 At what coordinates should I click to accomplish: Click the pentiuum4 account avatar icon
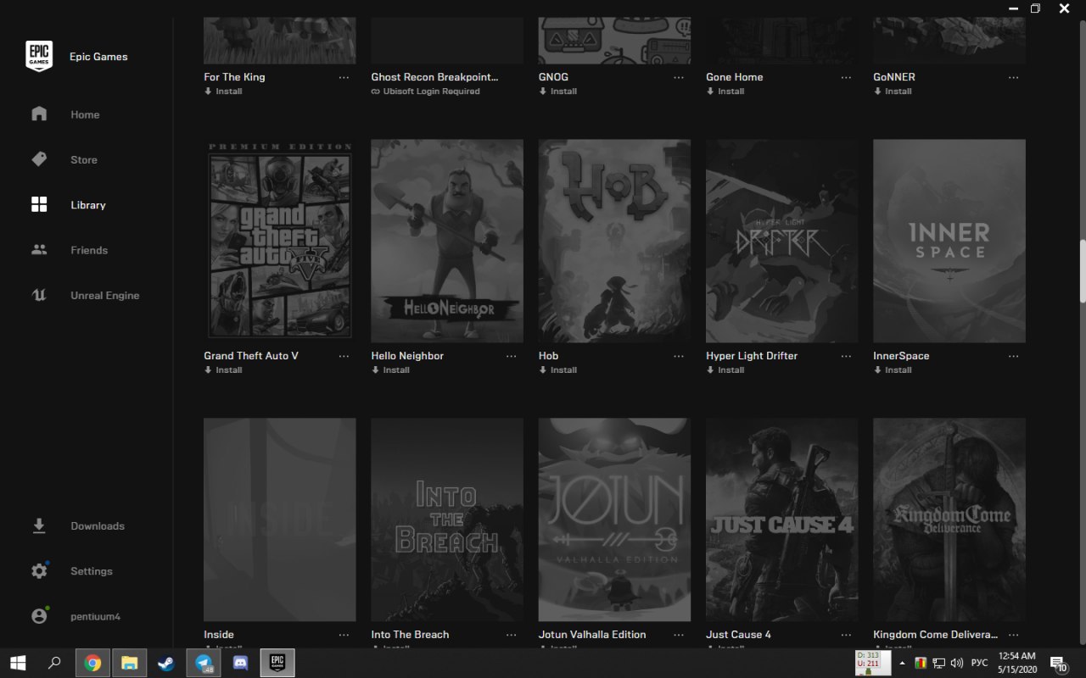39,616
